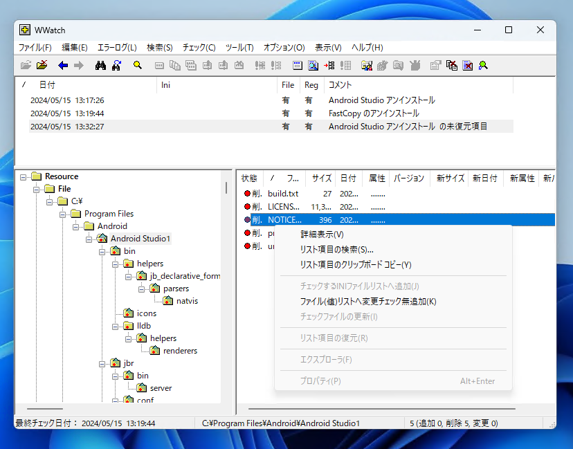Click the バージョン column header
The width and height of the screenshot is (573, 449).
point(410,178)
